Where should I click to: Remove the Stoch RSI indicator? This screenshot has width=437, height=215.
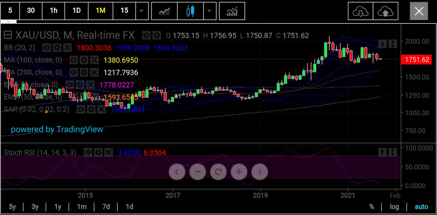pyautogui.click(x=109, y=152)
